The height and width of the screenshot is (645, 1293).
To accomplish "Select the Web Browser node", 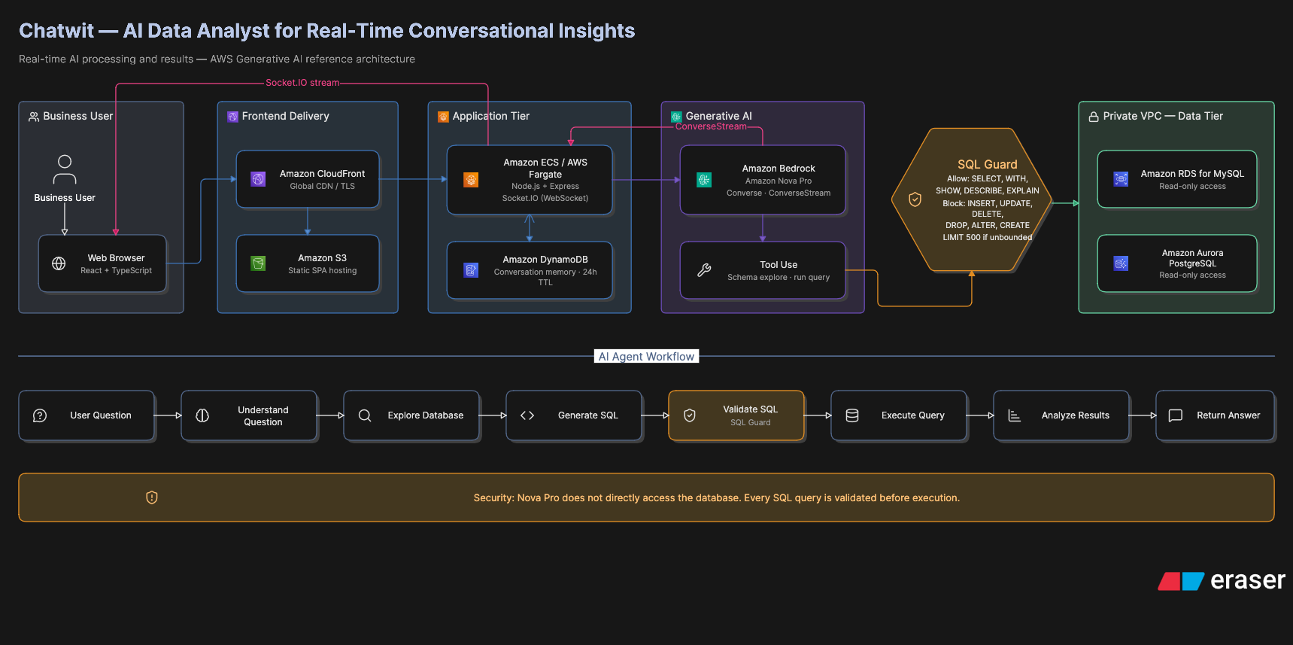I will pos(102,263).
